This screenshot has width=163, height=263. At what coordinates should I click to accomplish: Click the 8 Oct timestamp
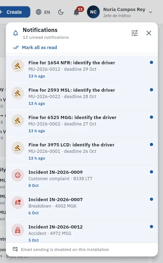point(33,186)
